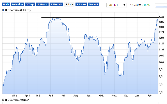Screen dimensions: 167x104
Task: Select the 3 Monate time range
Action: (x=56, y=5)
